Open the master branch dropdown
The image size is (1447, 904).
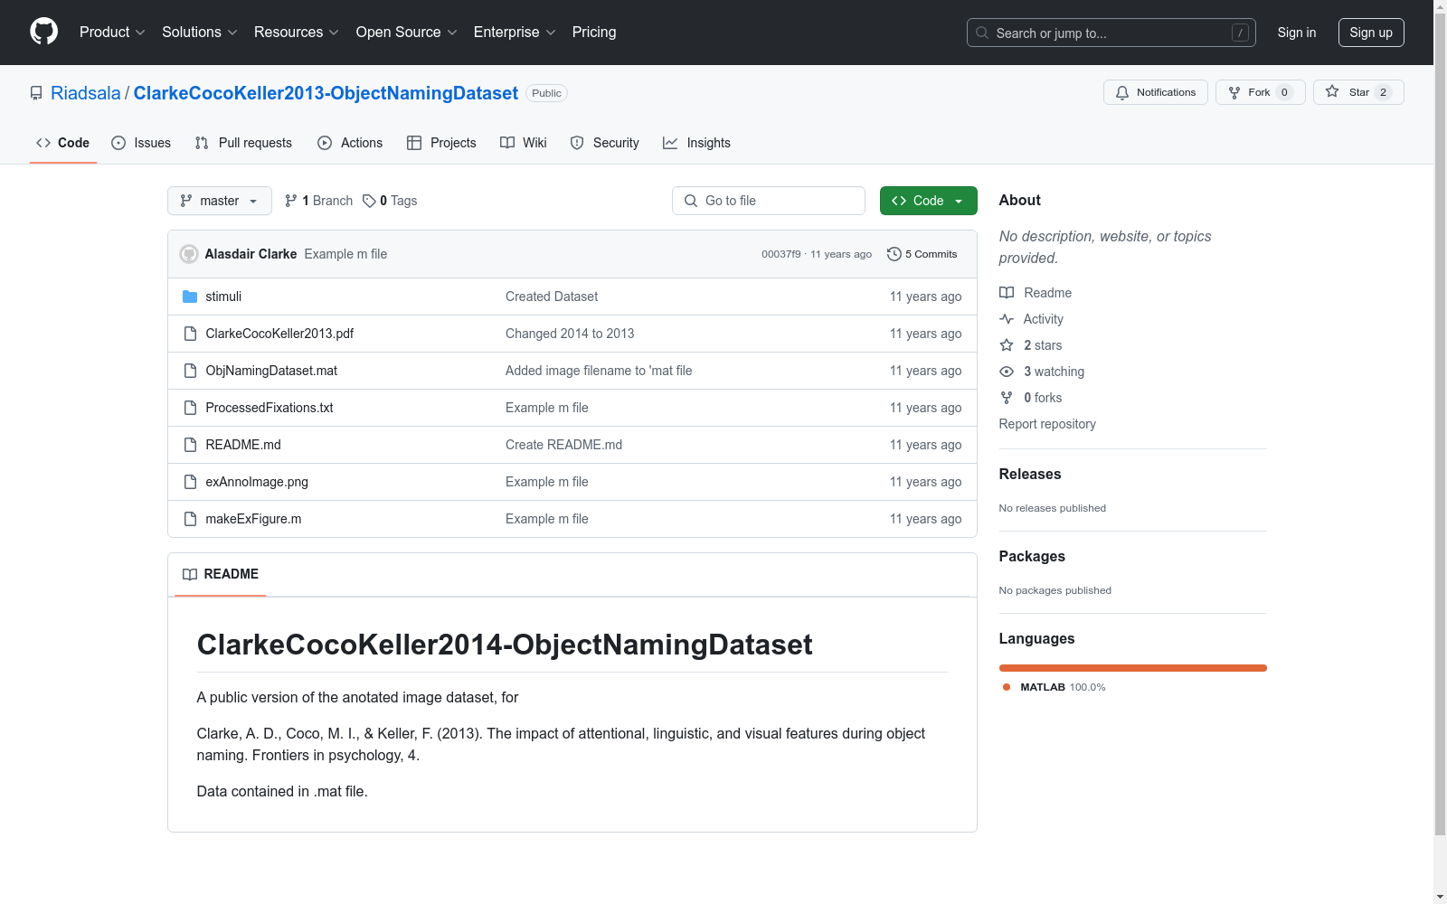[x=220, y=201]
